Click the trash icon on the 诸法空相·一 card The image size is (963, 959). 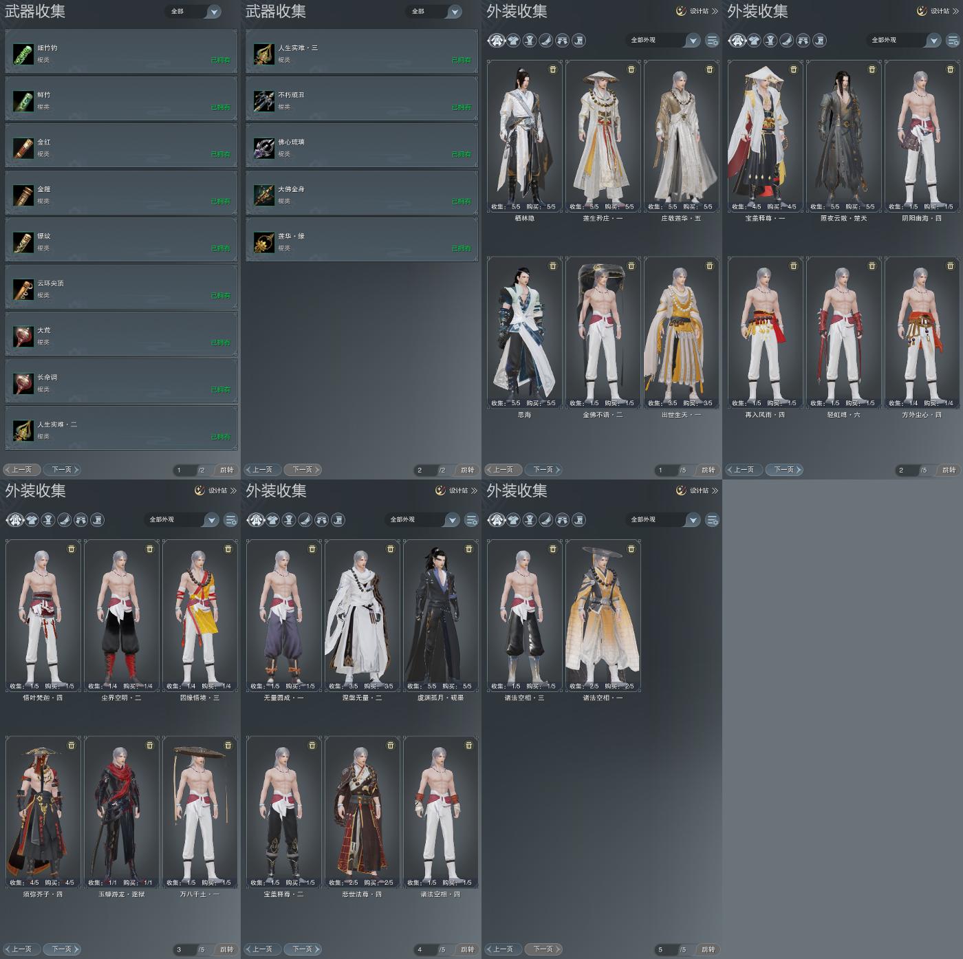tap(631, 549)
